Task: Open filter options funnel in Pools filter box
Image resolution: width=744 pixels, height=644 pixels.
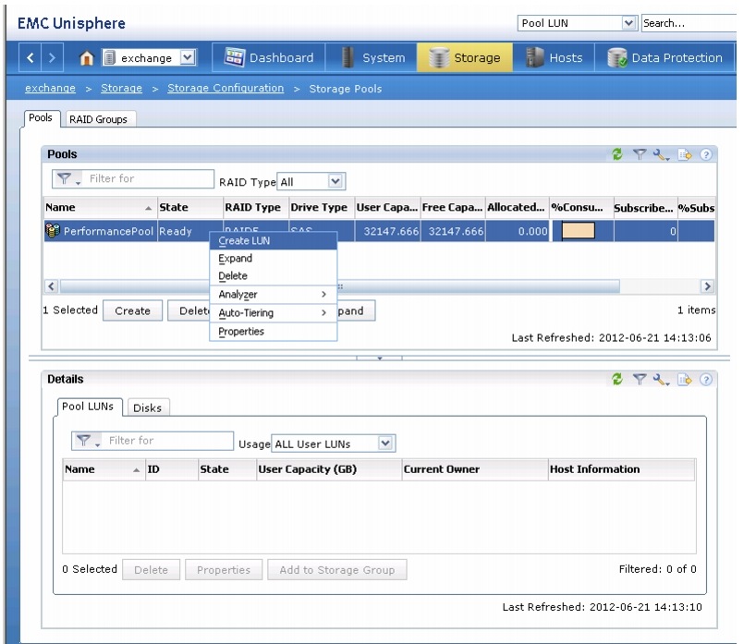Action: click(67, 178)
